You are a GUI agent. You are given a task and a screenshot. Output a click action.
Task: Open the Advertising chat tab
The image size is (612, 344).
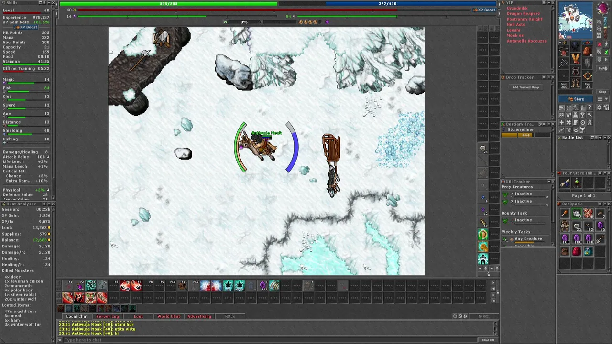point(199,316)
